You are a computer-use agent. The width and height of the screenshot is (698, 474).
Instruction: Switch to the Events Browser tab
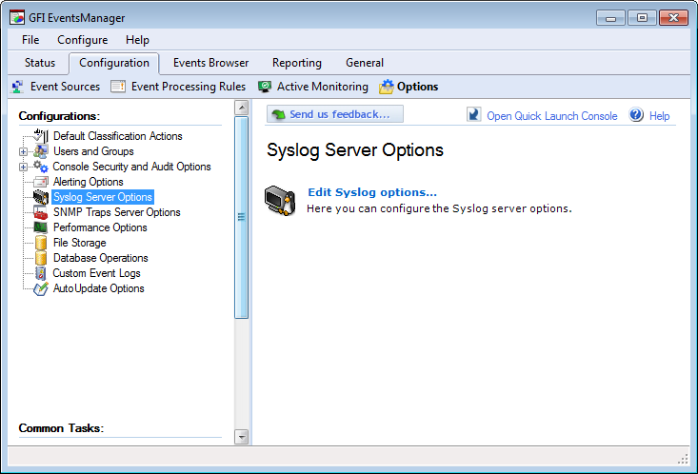tap(210, 63)
